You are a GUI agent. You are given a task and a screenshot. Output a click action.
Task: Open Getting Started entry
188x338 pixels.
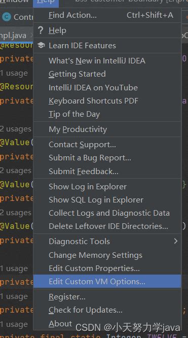(107, 74)
